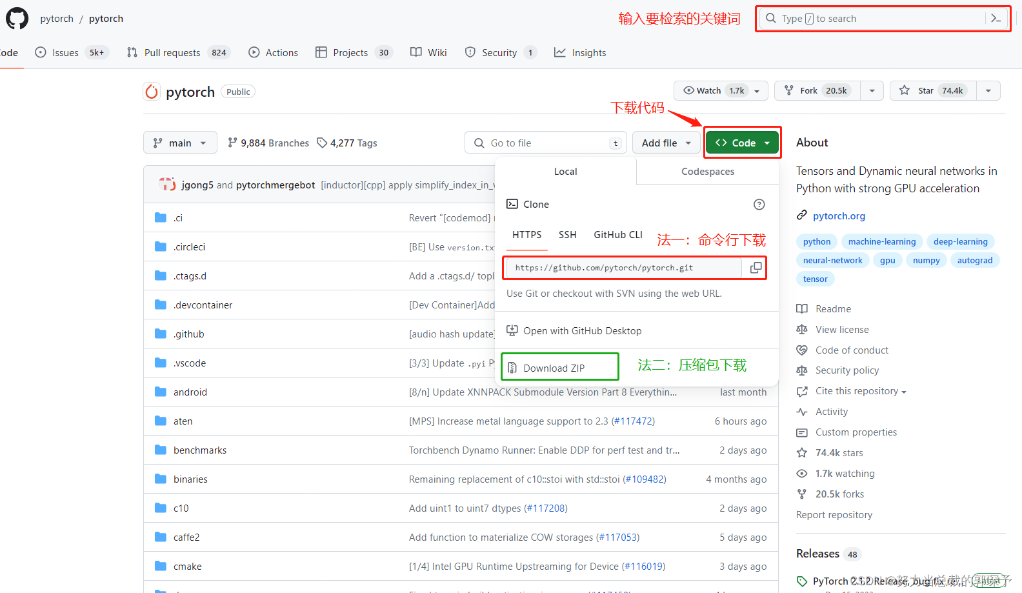Click the machine-learning topic tag

click(x=882, y=241)
